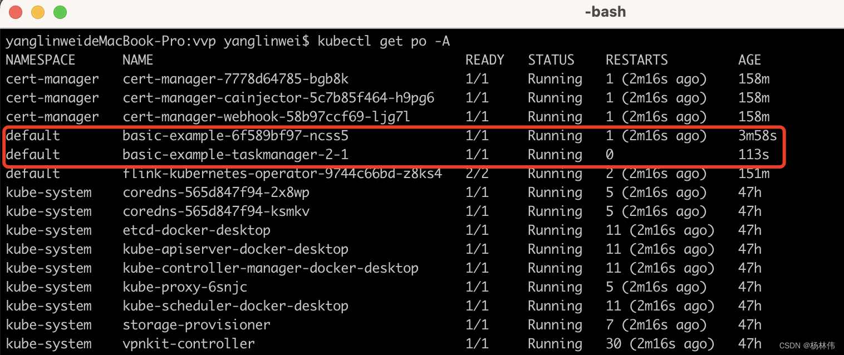
Task: Click the vpnkit-controller pod name
Action: pyautogui.click(x=189, y=344)
